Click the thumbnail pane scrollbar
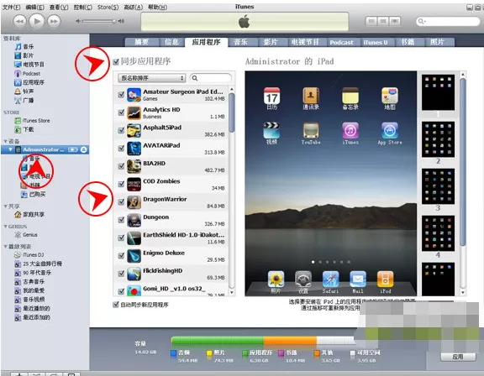484x376 pixels. tap(462, 163)
